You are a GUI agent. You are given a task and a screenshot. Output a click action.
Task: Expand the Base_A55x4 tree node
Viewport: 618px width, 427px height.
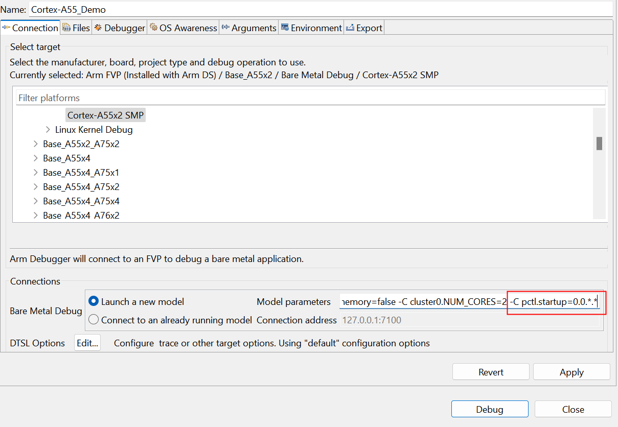pyautogui.click(x=36, y=158)
